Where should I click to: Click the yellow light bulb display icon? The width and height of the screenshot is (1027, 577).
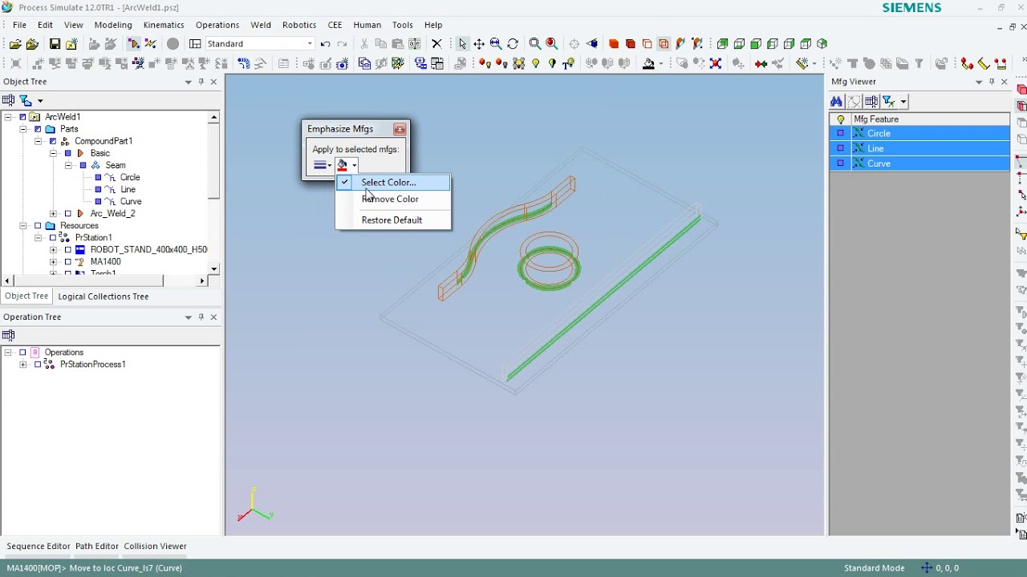coord(536,63)
